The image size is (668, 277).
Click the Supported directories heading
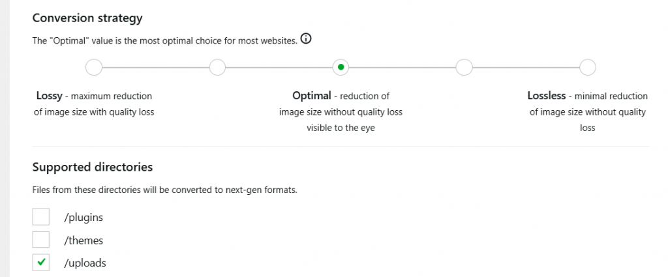click(x=93, y=168)
